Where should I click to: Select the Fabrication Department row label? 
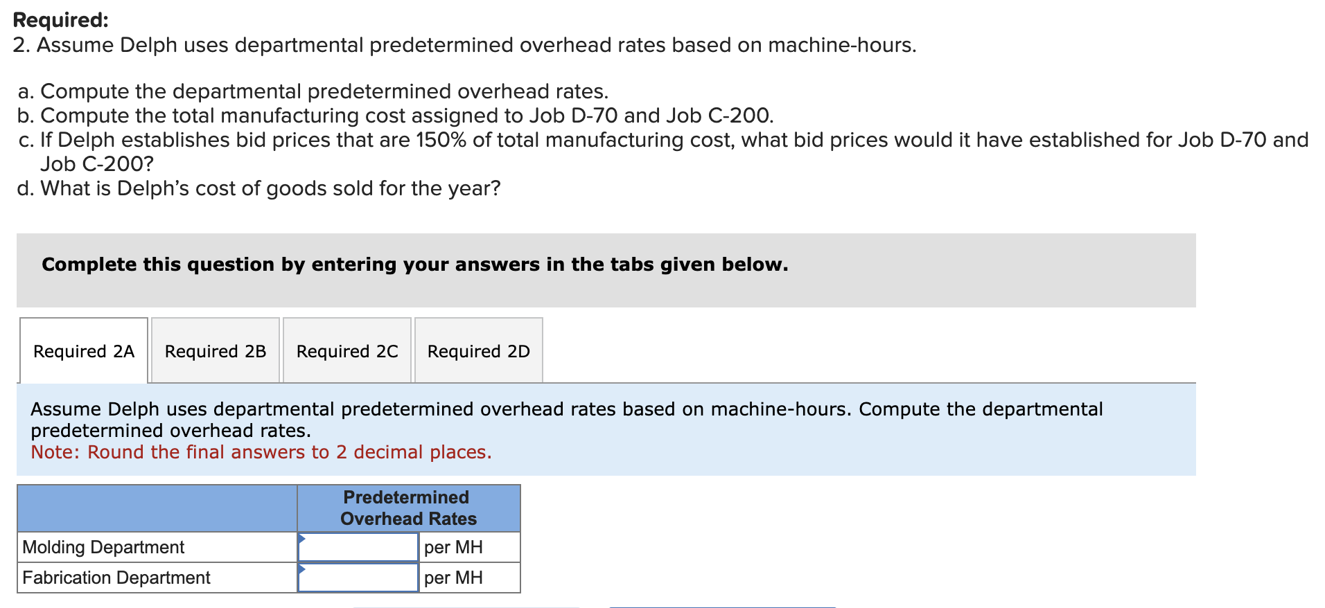(115, 577)
